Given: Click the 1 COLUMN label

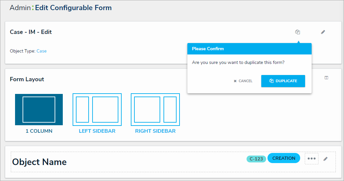Looking at the screenshot, I should [39, 131].
